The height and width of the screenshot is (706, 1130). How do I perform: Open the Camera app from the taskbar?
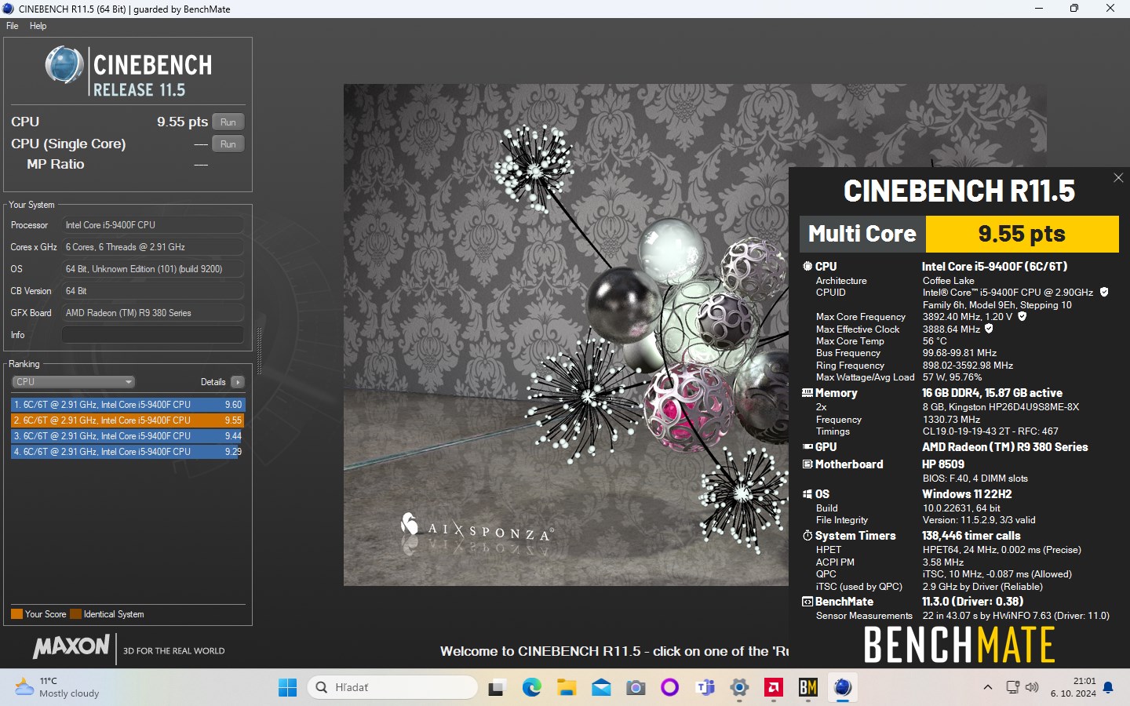pos(636,688)
